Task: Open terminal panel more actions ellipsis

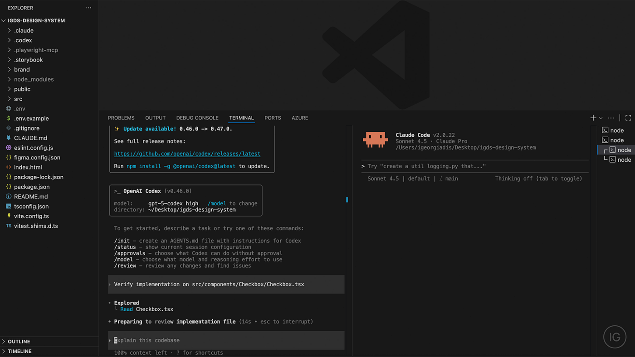Action: [611, 118]
